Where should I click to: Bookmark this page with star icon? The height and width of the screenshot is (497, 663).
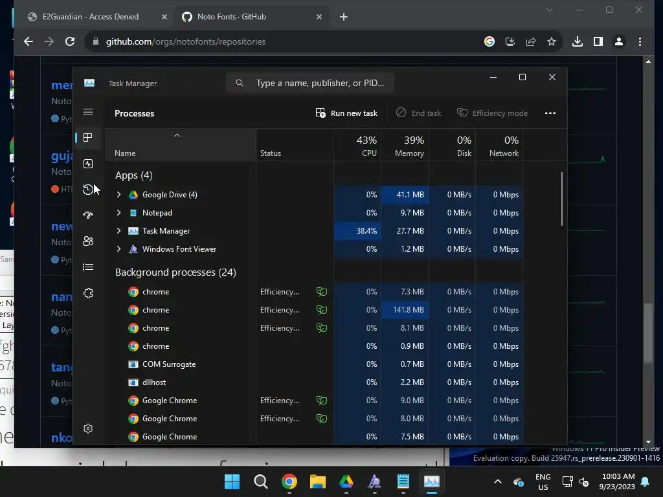click(x=552, y=41)
